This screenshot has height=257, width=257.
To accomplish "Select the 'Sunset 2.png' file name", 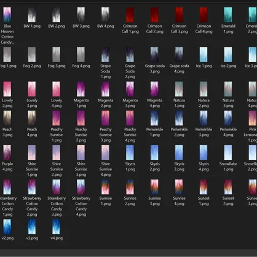I will pyautogui.click(x=228, y=201).
